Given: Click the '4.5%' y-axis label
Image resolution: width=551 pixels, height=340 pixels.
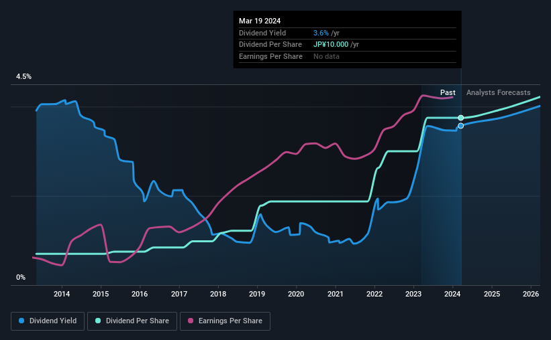Looking at the screenshot, I should coord(23,77).
